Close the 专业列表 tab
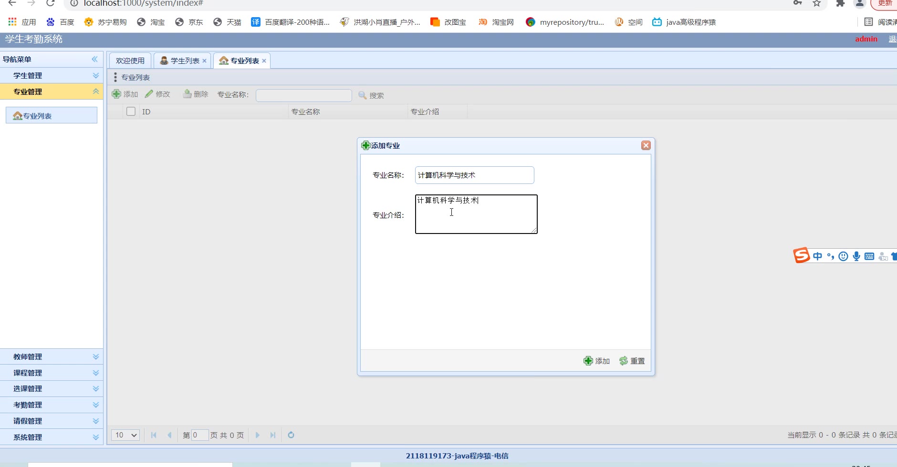This screenshot has height=467, width=897. tap(264, 61)
